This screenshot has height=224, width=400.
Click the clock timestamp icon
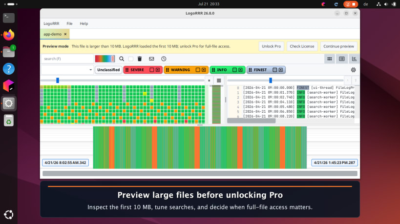click(164, 59)
